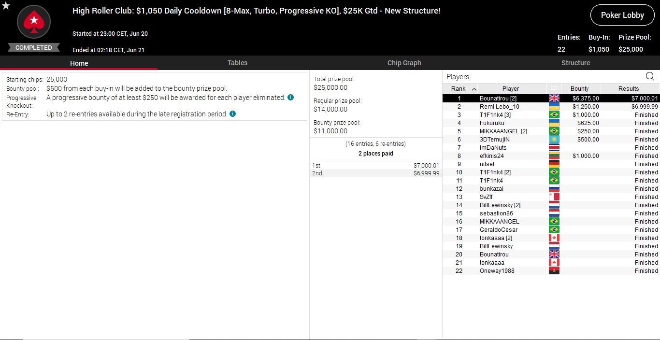The width and height of the screenshot is (660, 340).
Task: Toggle Rank column sort arrow
Action: pyautogui.click(x=474, y=89)
